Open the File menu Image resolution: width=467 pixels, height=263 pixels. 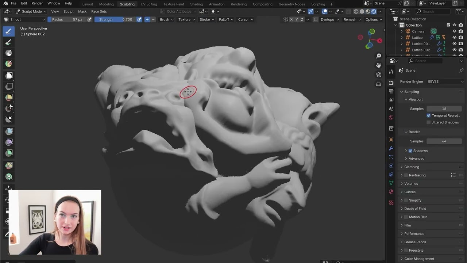(13, 3)
